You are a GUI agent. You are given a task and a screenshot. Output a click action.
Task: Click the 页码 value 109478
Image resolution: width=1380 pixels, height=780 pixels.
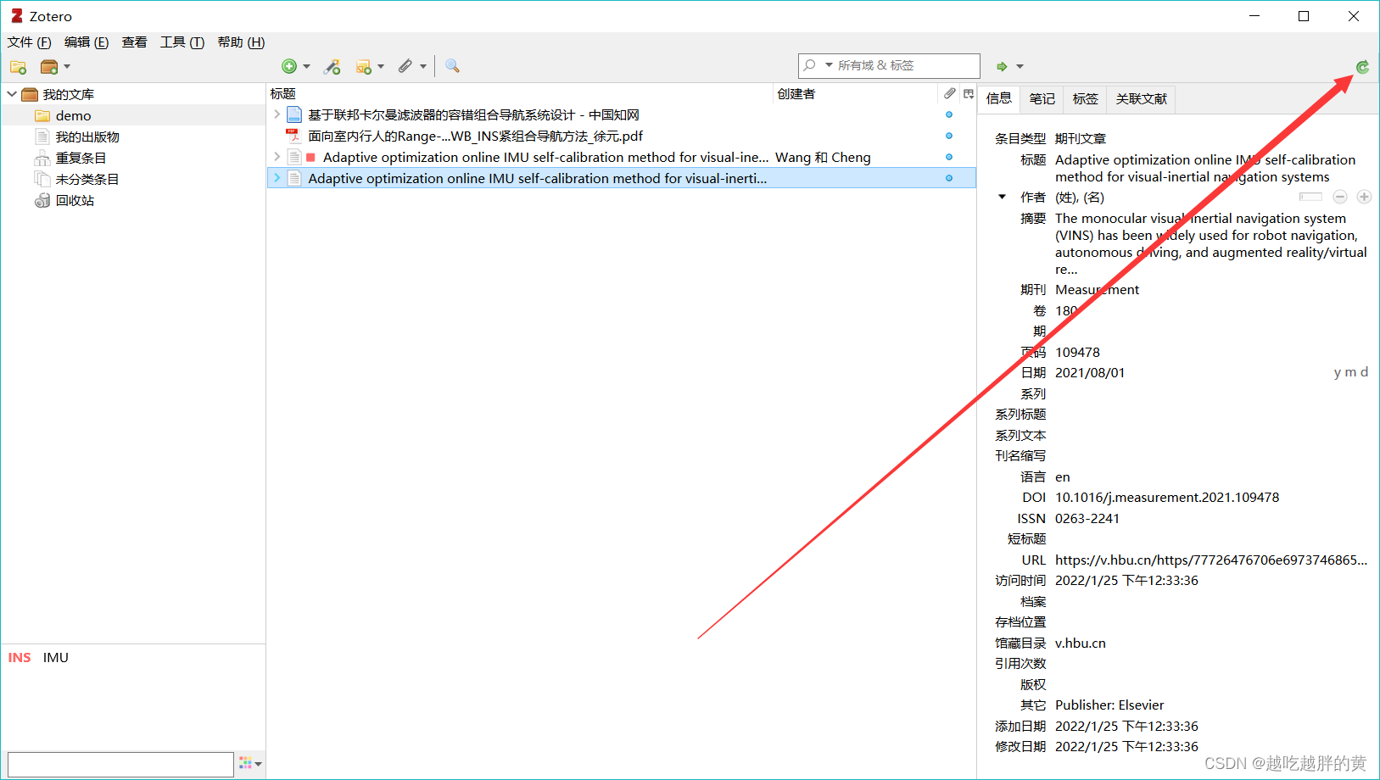pos(1077,352)
